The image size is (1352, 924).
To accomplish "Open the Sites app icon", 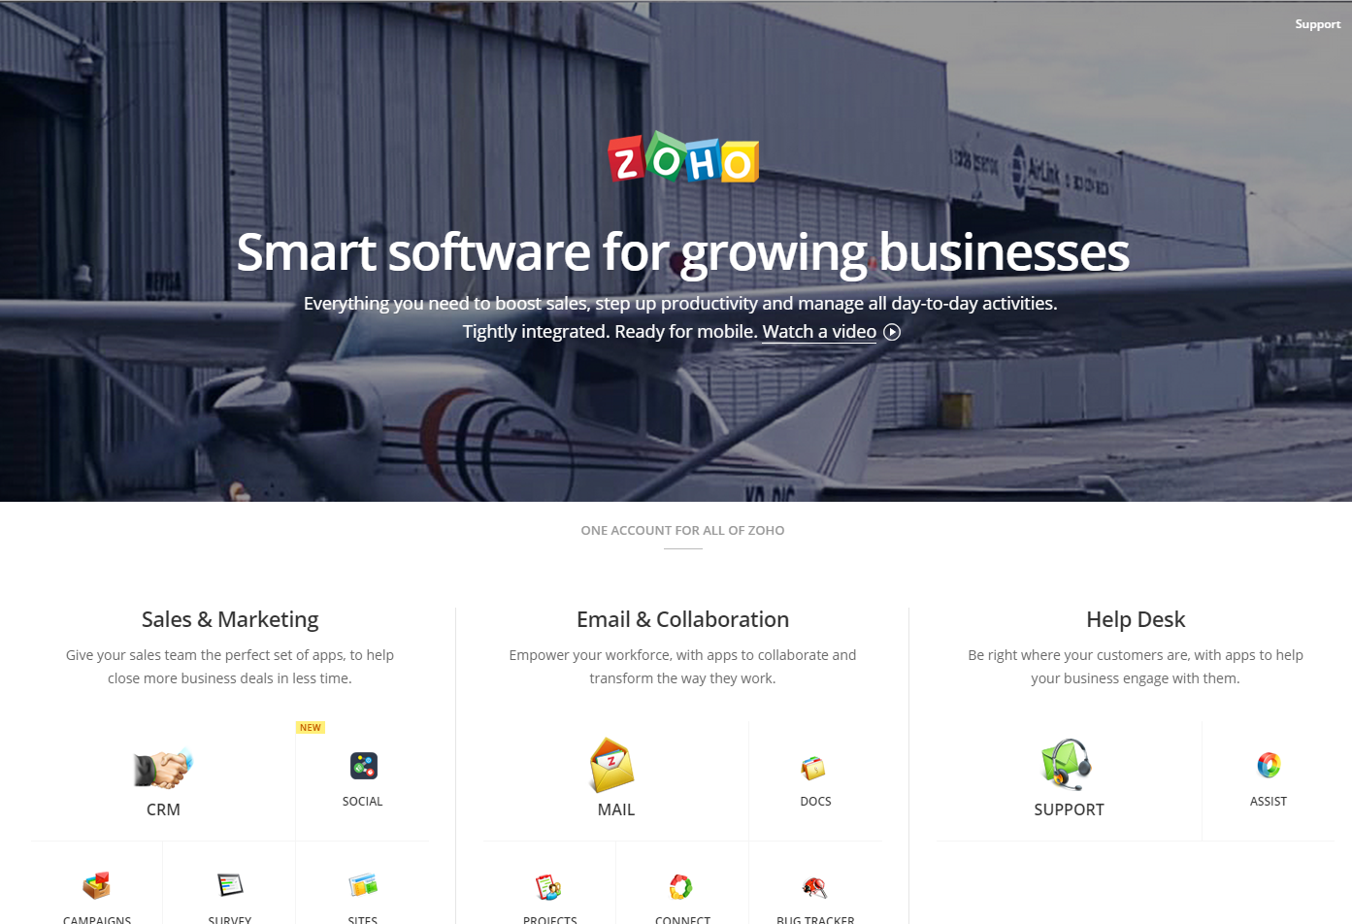I will click(x=363, y=884).
